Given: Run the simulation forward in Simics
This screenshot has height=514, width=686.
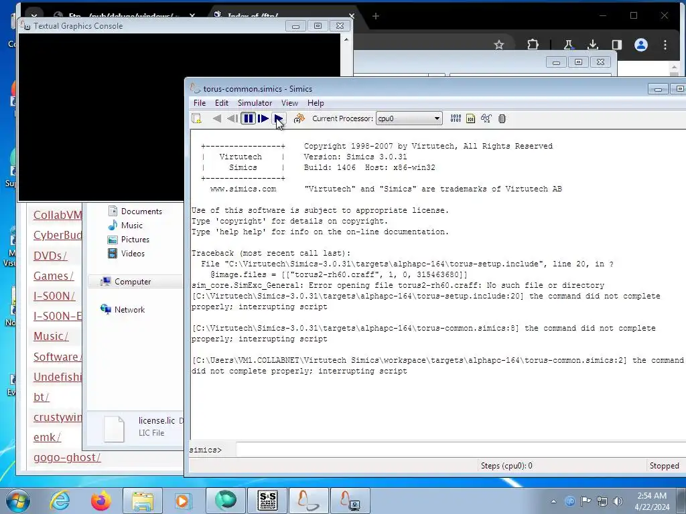Looking at the screenshot, I should pyautogui.click(x=278, y=118).
